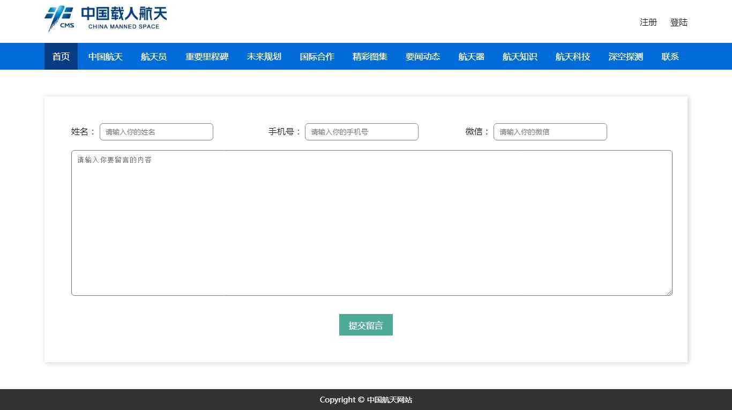The height and width of the screenshot is (410, 732).
Task: Open the 未来规划 navigation item
Action: (264, 57)
